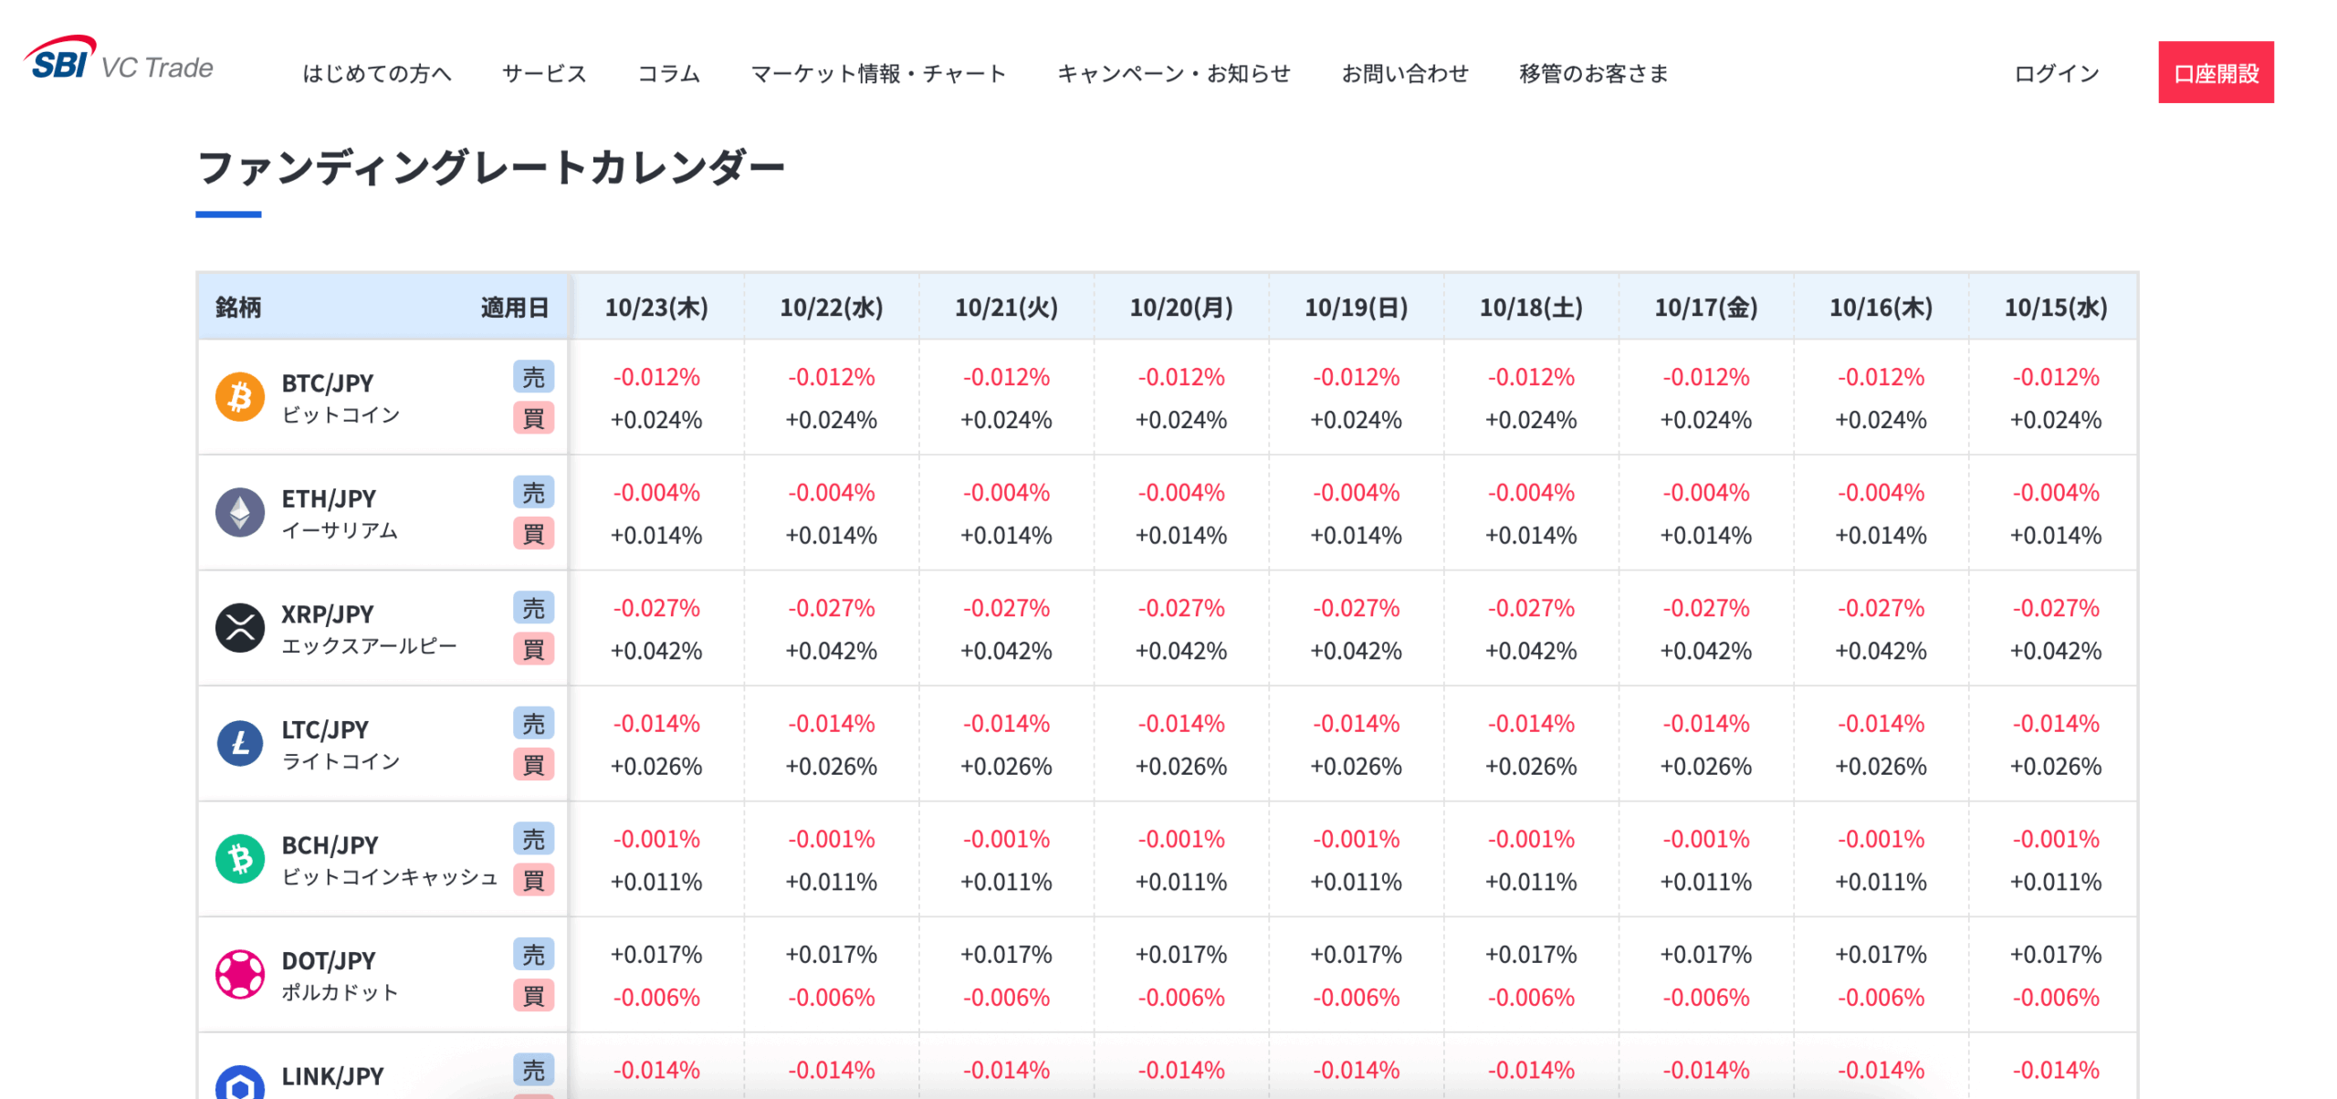The width and height of the screenshot is (2337, 1099).
Task: Click the Bitcoin BTC/JPY coin icon
Action: coord(240,397)
